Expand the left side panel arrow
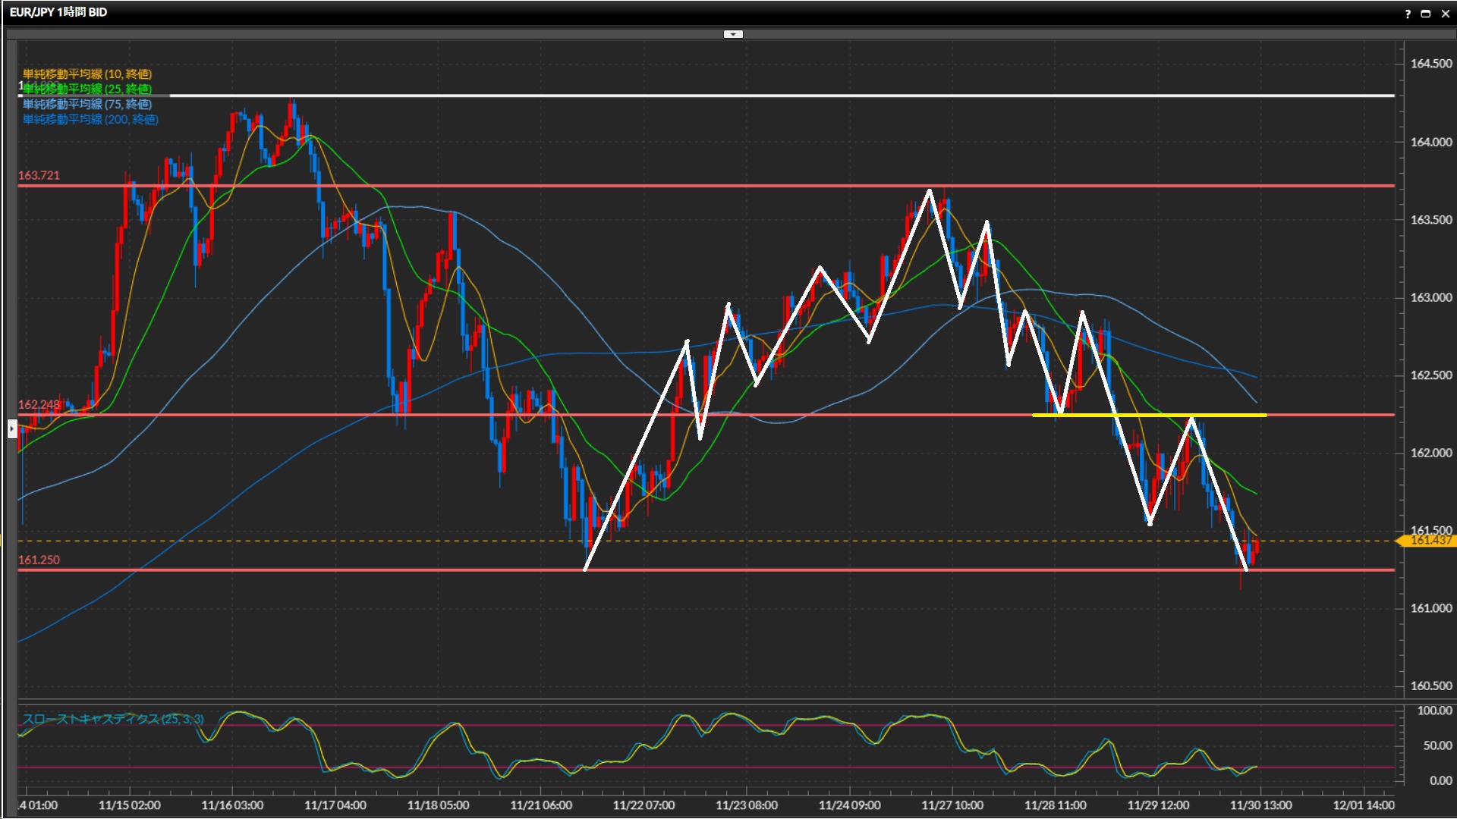1457x819 pixels. pos(12,429)
